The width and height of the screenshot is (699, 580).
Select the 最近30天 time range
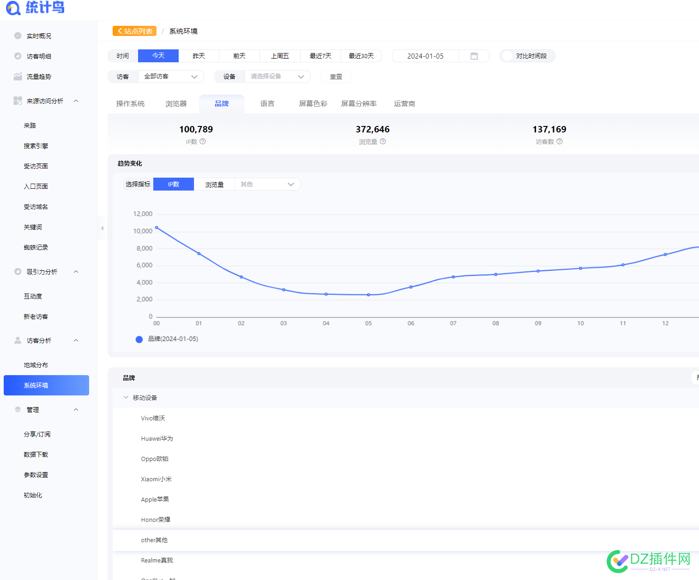pyautogui.click(x=362, y=56)
